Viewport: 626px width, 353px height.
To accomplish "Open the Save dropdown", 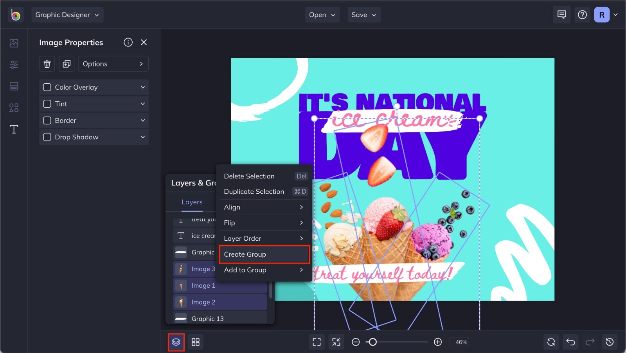I will (364, 14).
